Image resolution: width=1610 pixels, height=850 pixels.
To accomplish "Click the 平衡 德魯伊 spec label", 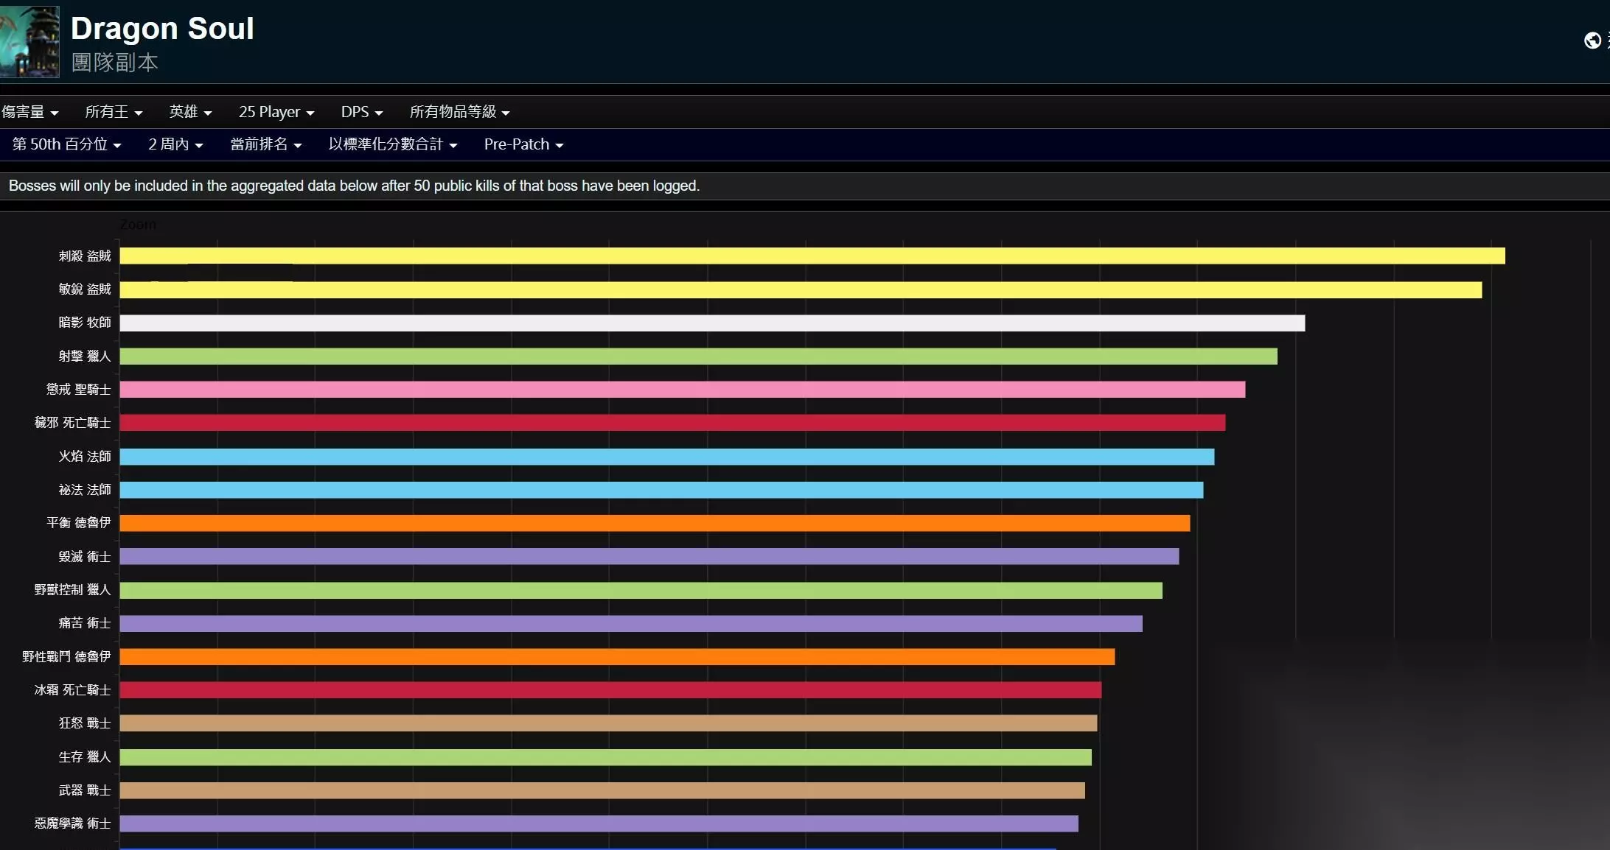I will [78, 523].
